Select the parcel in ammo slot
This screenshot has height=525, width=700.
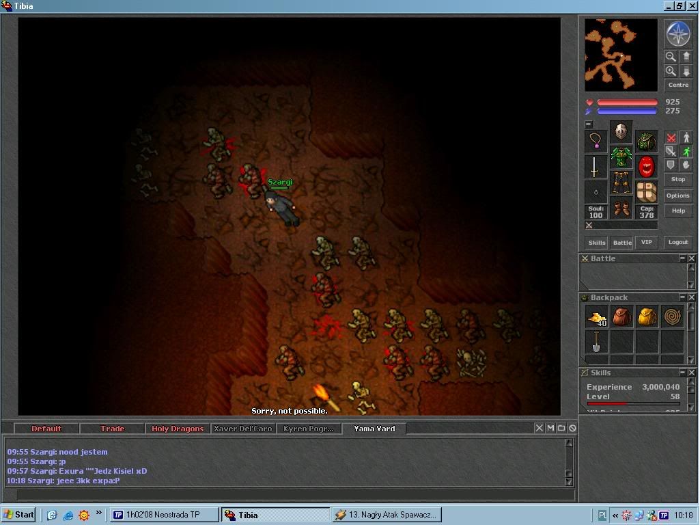tap(646, 192)
